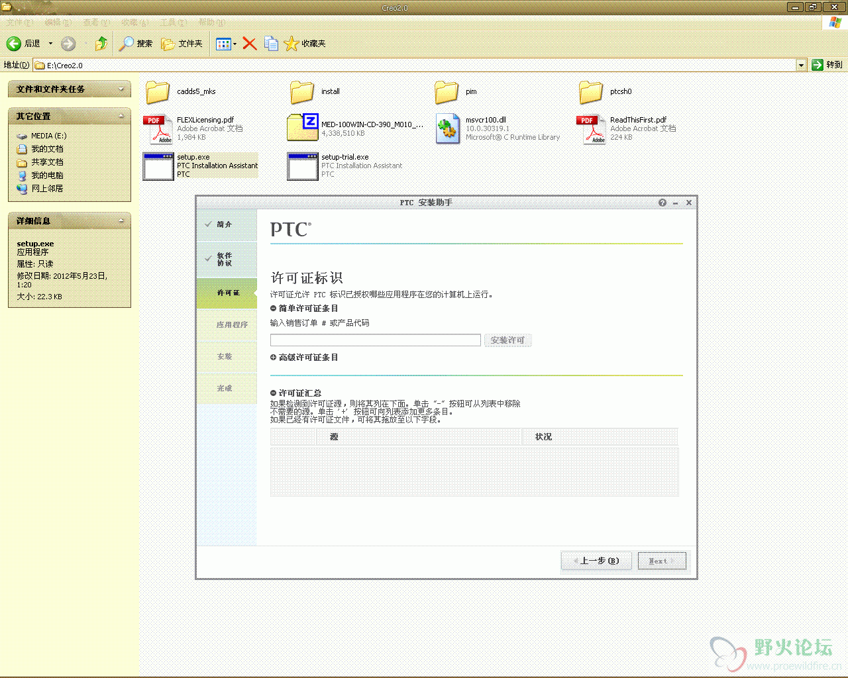Go up one folder level icon
This screenshot has height=678, width=848.
click(x=101, y=44)
